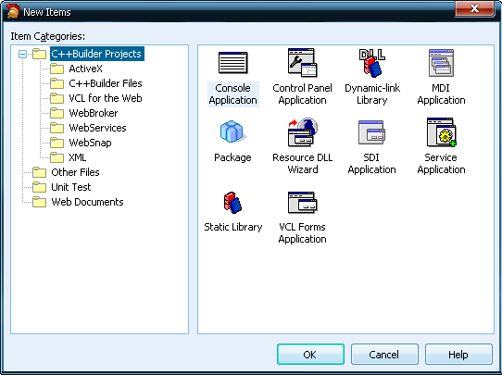Choose the Static Library icon
Screen dimensions: 502x375
point(232,202)
